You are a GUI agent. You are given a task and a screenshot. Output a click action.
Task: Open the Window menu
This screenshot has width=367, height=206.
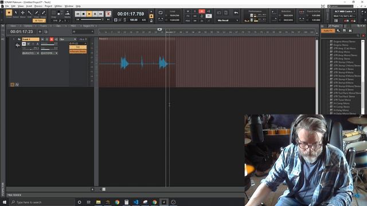69,6
